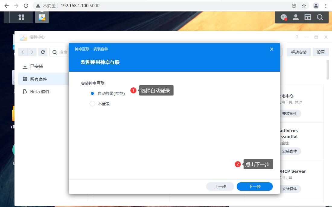332x207 pixels.
Task: Open the browser profile avatar
Action: [x=316, y=6]
